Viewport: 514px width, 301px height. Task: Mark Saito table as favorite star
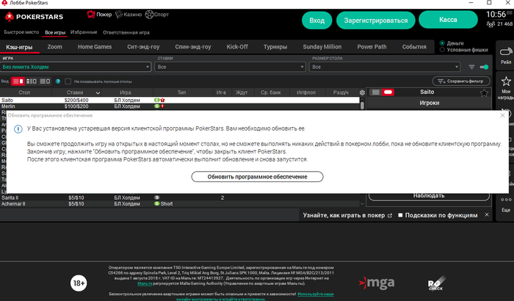pyautogui.click(x=484, y=93)
